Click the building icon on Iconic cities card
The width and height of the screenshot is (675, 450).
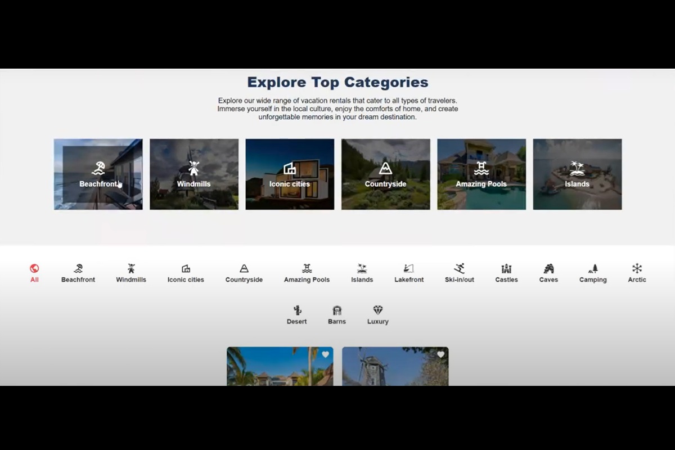290,168
